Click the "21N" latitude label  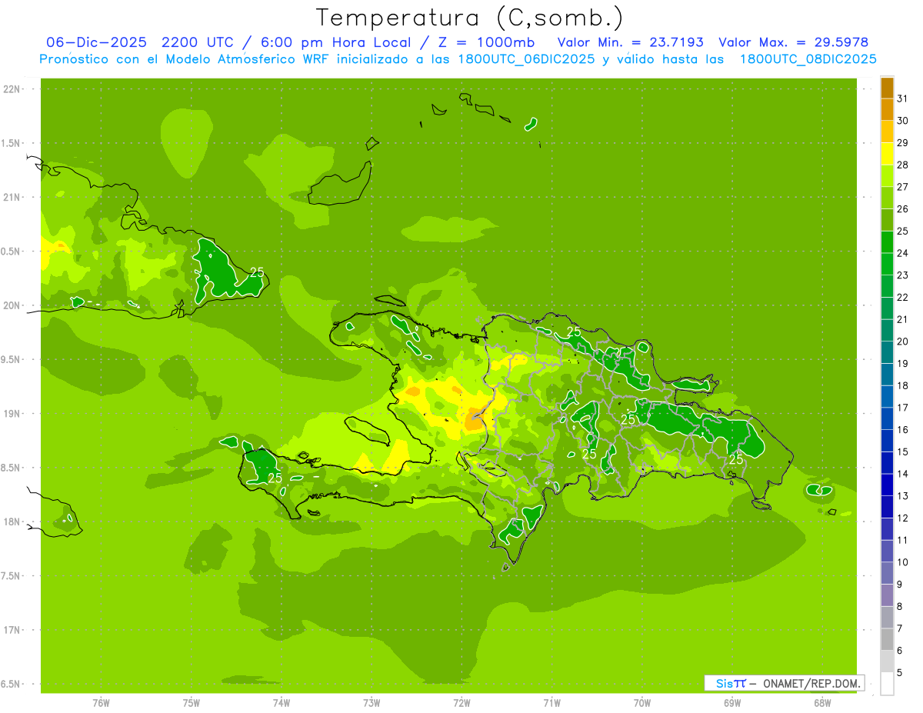point(13,197)
